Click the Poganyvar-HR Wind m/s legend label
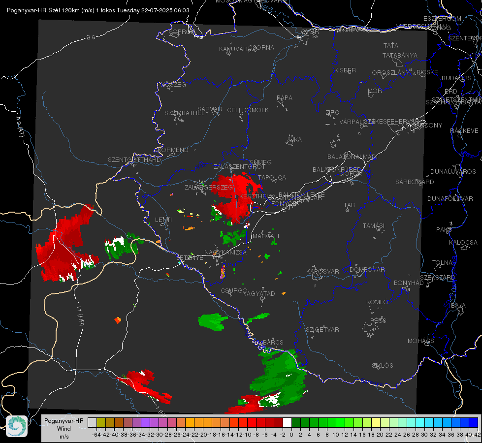The width and height of the screenshot is (482, 443). pos(64,429)
